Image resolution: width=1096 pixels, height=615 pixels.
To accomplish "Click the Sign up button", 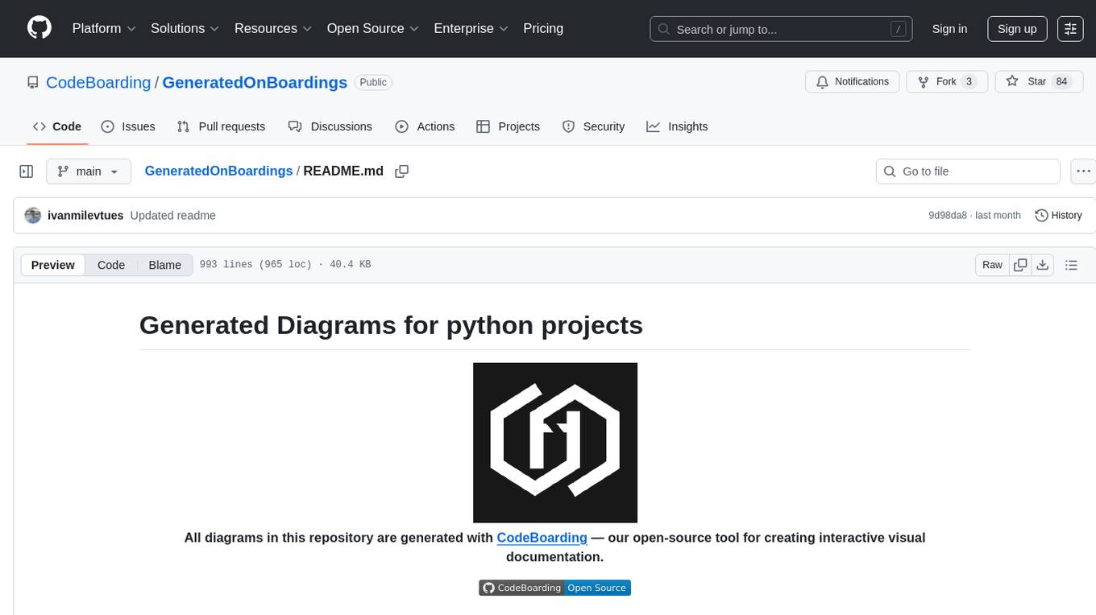I will [x=1017, y=29].
